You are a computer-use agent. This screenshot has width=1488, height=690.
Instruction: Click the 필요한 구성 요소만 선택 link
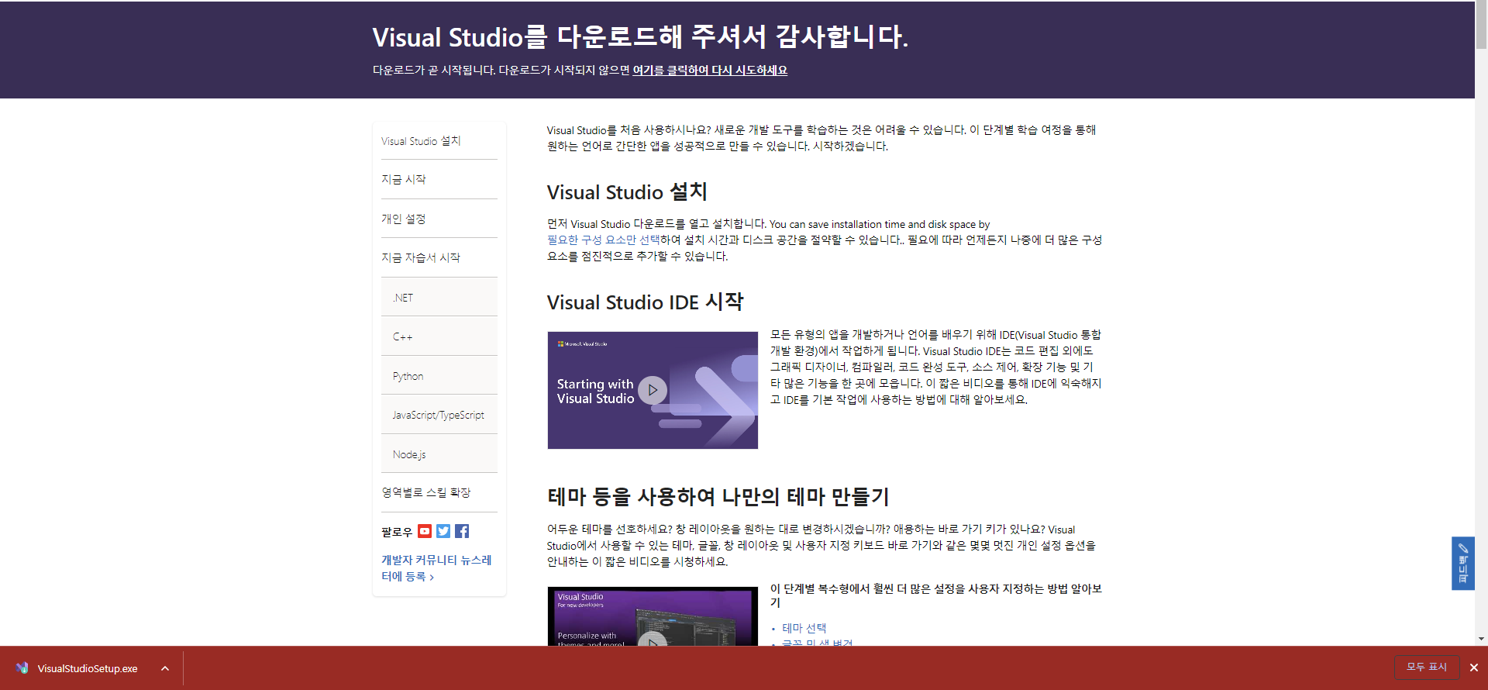(x=603, y=240)
